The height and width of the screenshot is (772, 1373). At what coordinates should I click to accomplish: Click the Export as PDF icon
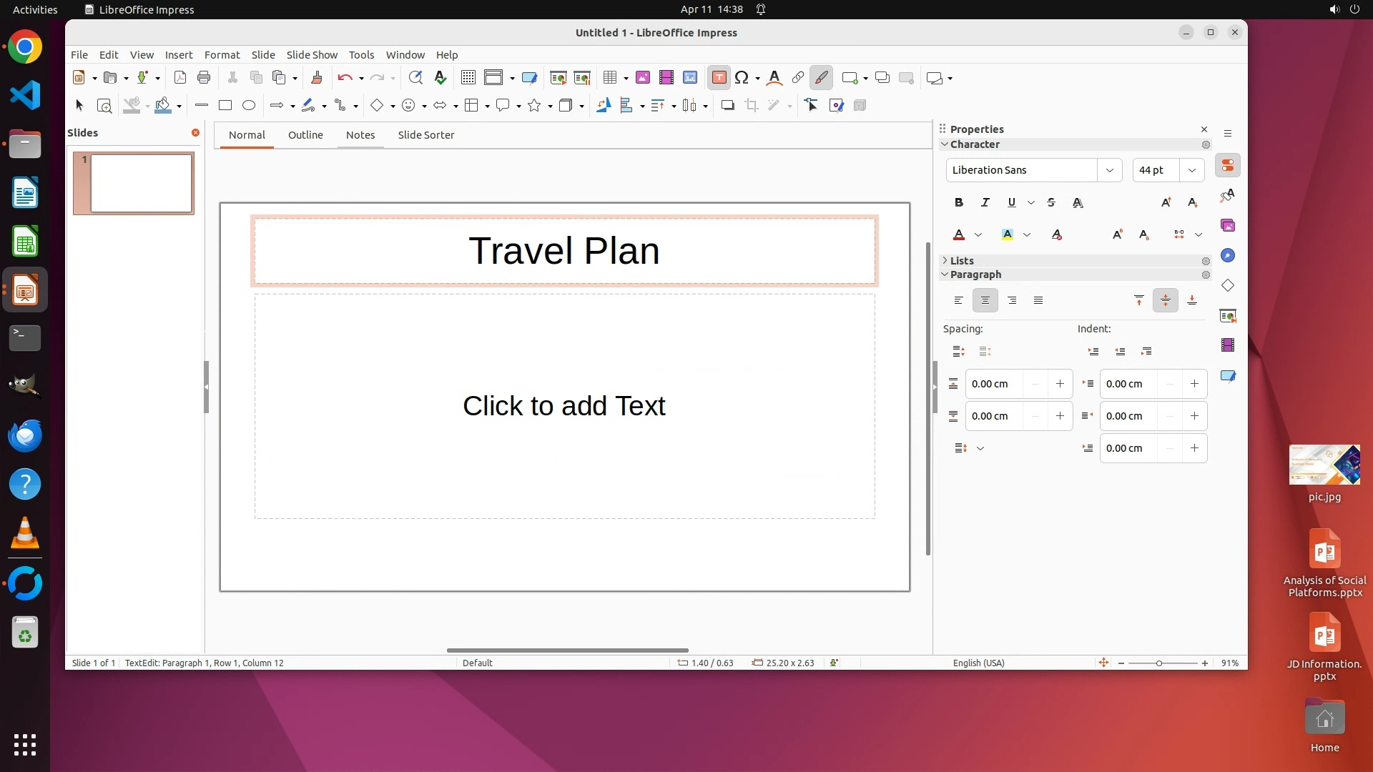[x=180, y=78]
